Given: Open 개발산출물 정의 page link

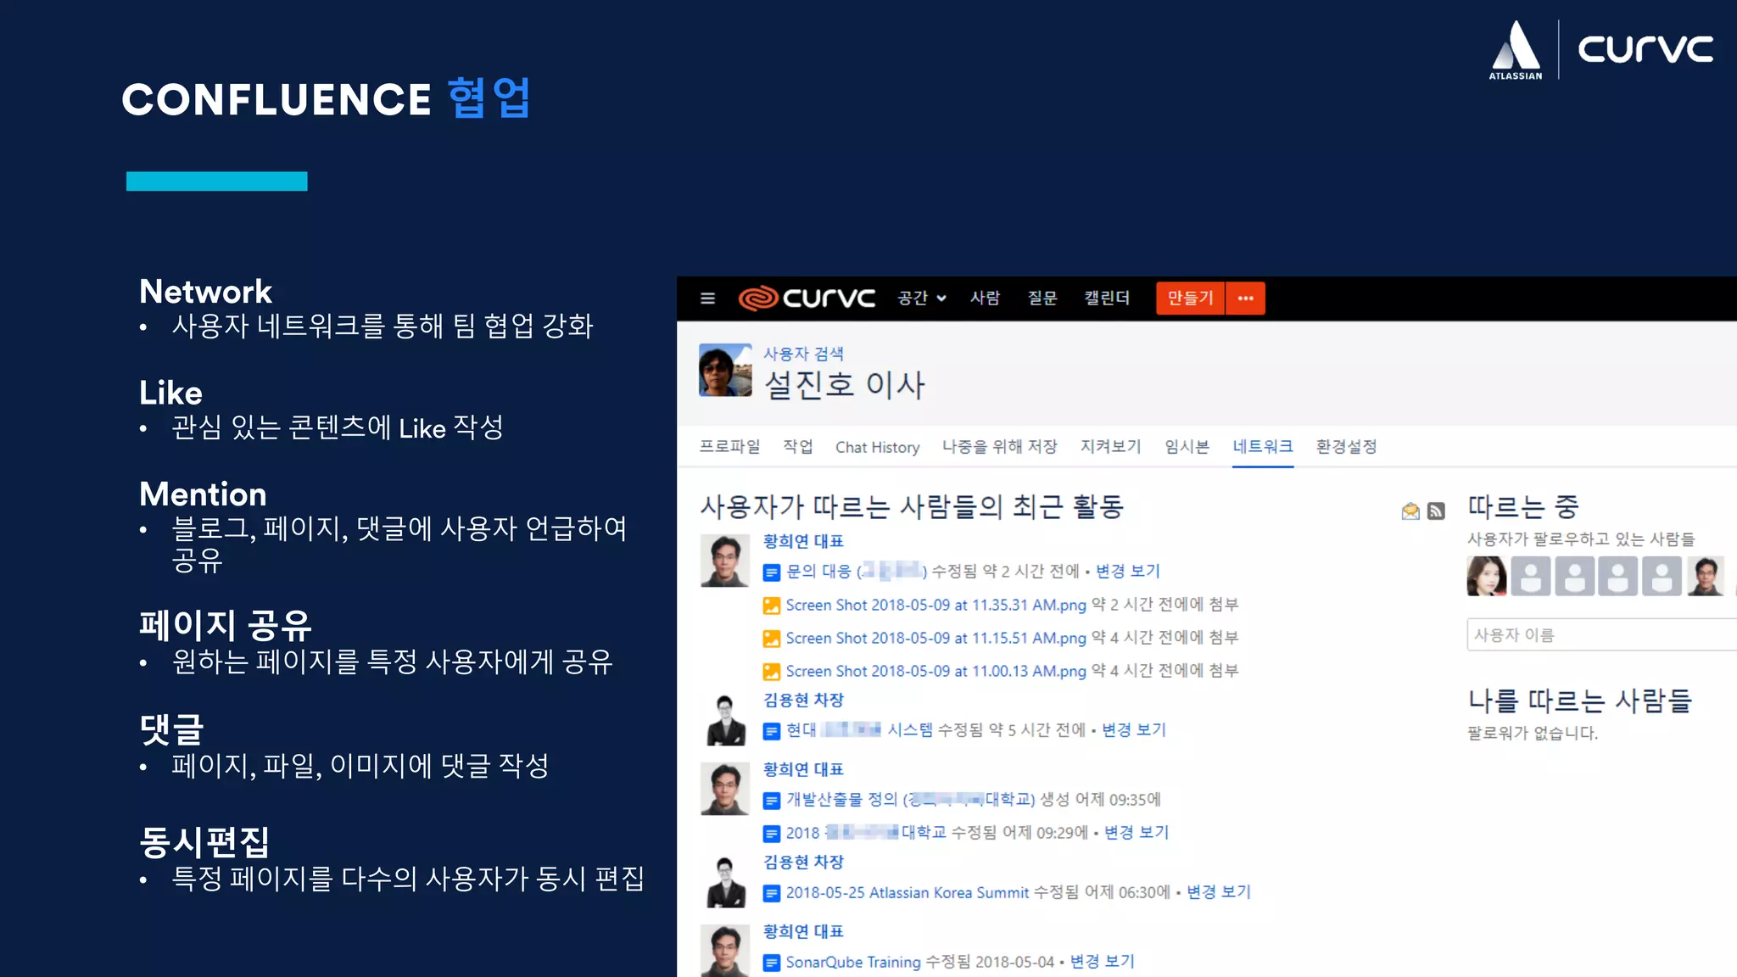Looking at the screenshot, I should 910,800.
